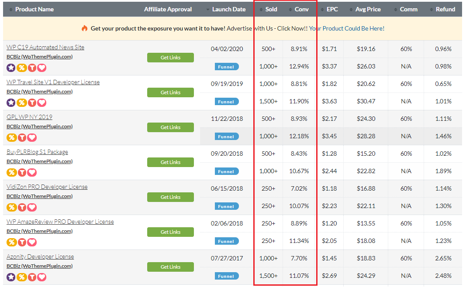Open the BCBiz vendor link under Azonity Developer License
The height and width of the screenshot is (287, 466).
pos(39,266)
